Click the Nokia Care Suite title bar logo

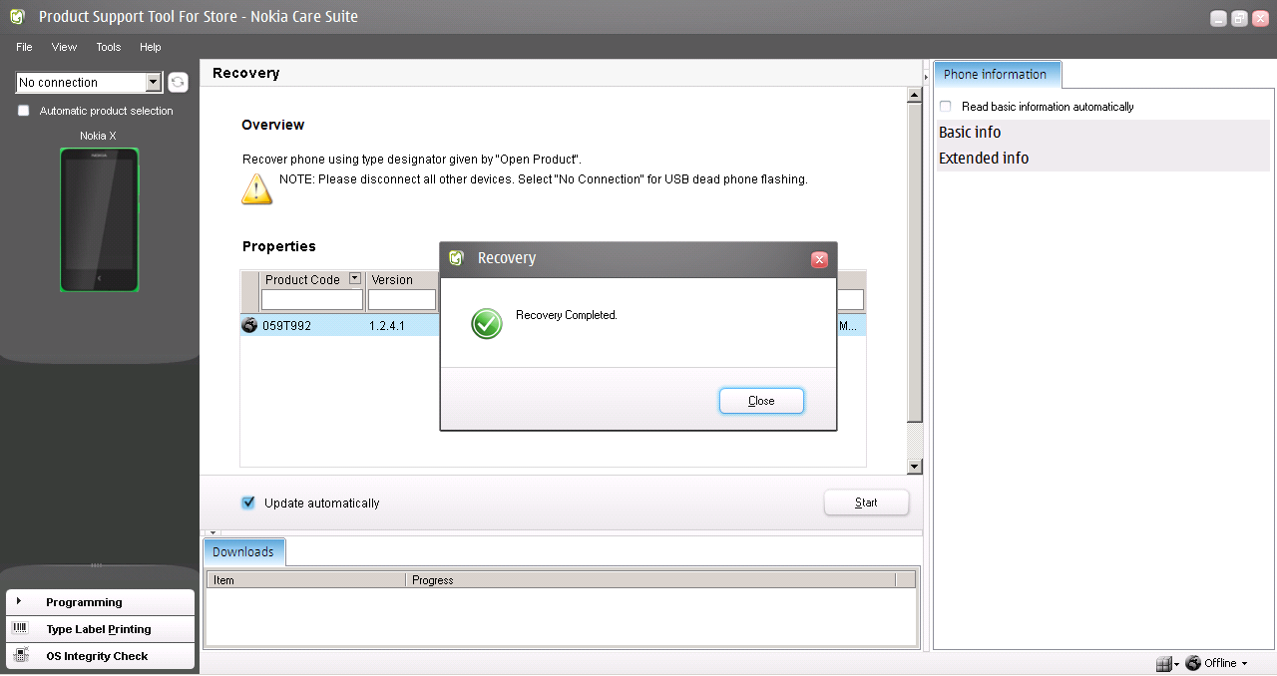17,17
